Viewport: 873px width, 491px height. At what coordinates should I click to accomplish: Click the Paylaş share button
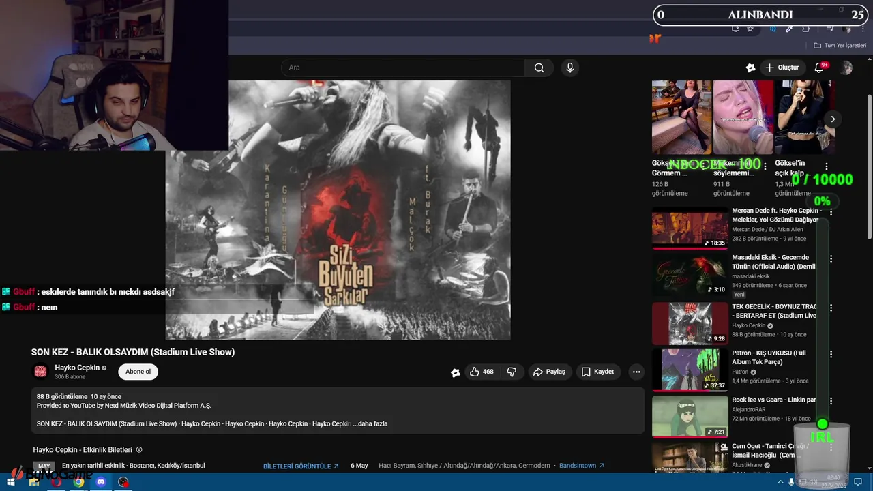click(549, 372)
